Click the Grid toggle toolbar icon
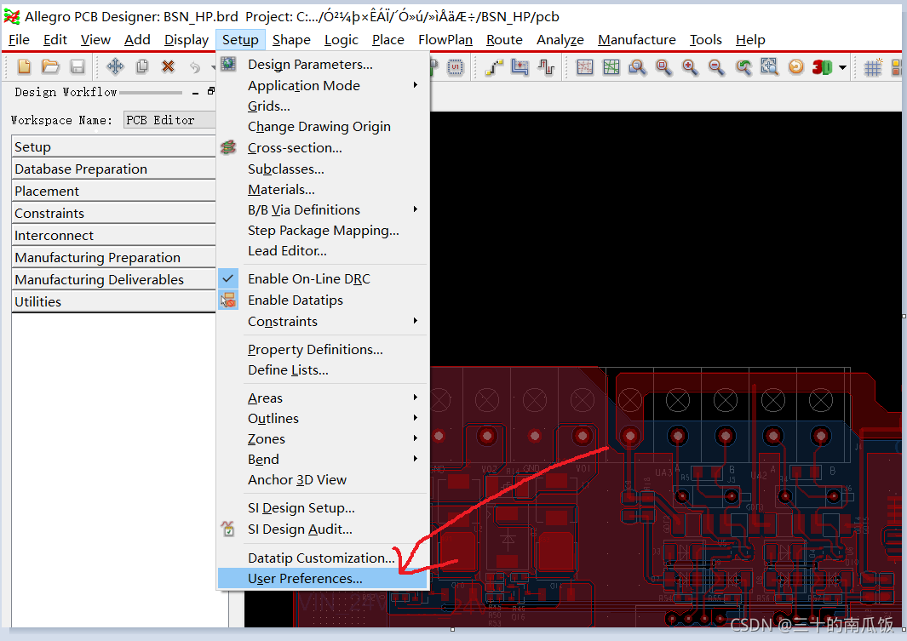Viewport: 907px width, 641px height. tap(873, 67)
